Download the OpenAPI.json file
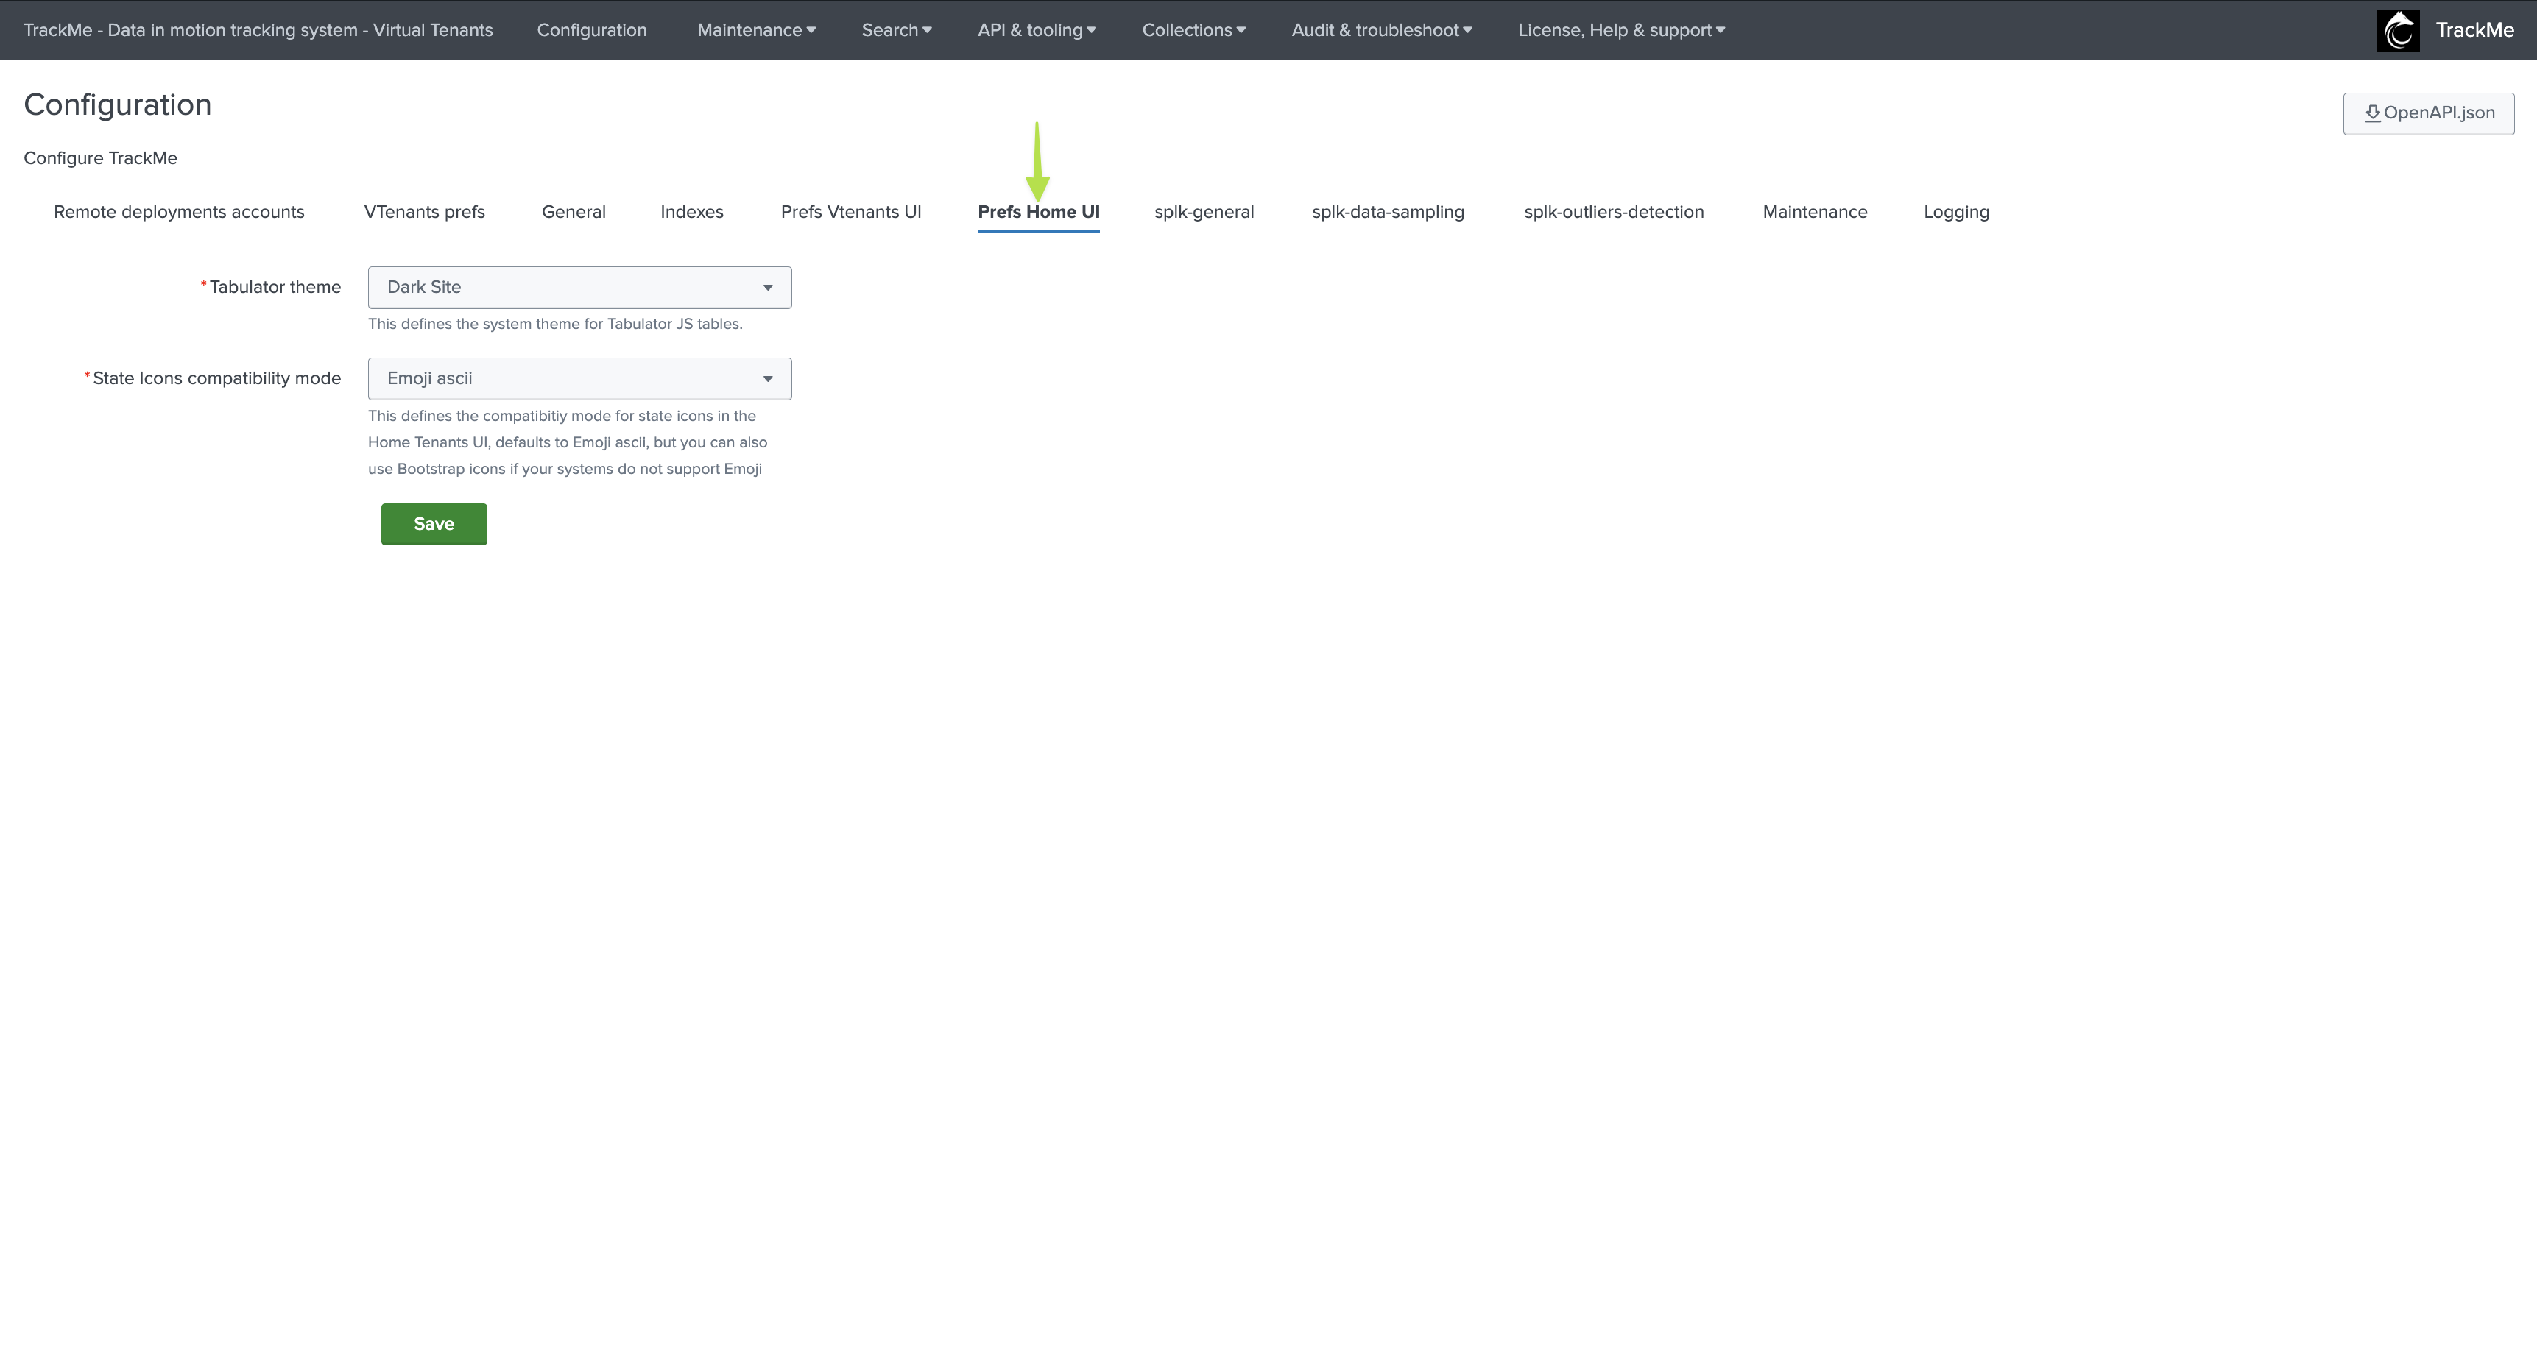This screenshot has width=2537, height=1357. click(x=2428, y=113)
